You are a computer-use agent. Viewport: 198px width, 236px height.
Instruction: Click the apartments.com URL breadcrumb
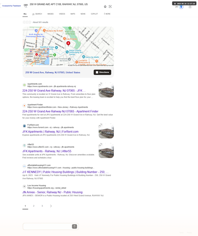point(52,86)
